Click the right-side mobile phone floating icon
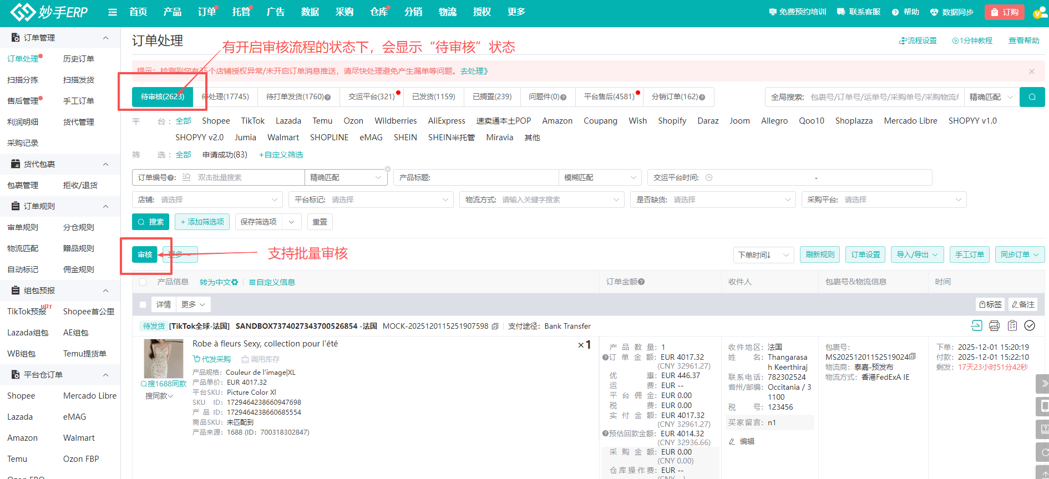 pos(1042,406)
